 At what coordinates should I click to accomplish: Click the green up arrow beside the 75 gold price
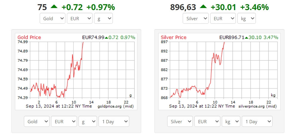pyautogui.click(x=54, y=6)
